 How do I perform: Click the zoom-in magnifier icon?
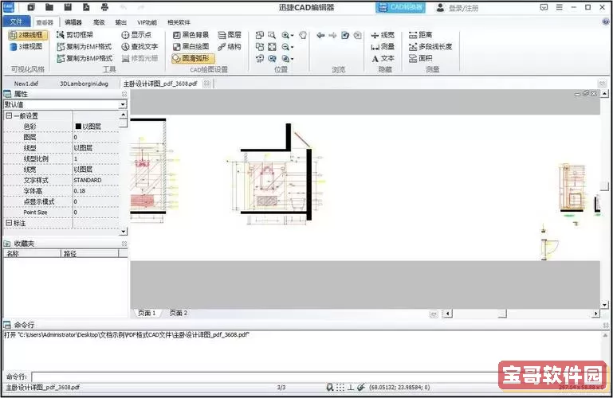pyautogui.click(x=285, y=35)
